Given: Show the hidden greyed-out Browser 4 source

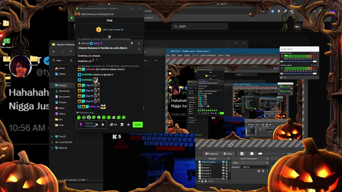Looking at the screenshot, I should (223, 165).
